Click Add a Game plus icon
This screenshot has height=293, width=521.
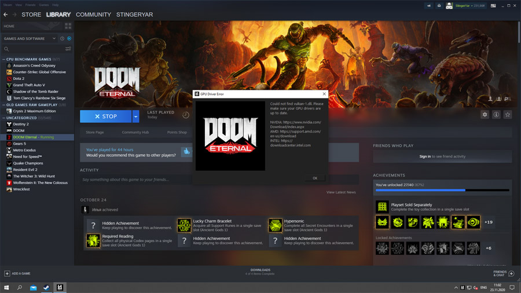coord(7,273)
